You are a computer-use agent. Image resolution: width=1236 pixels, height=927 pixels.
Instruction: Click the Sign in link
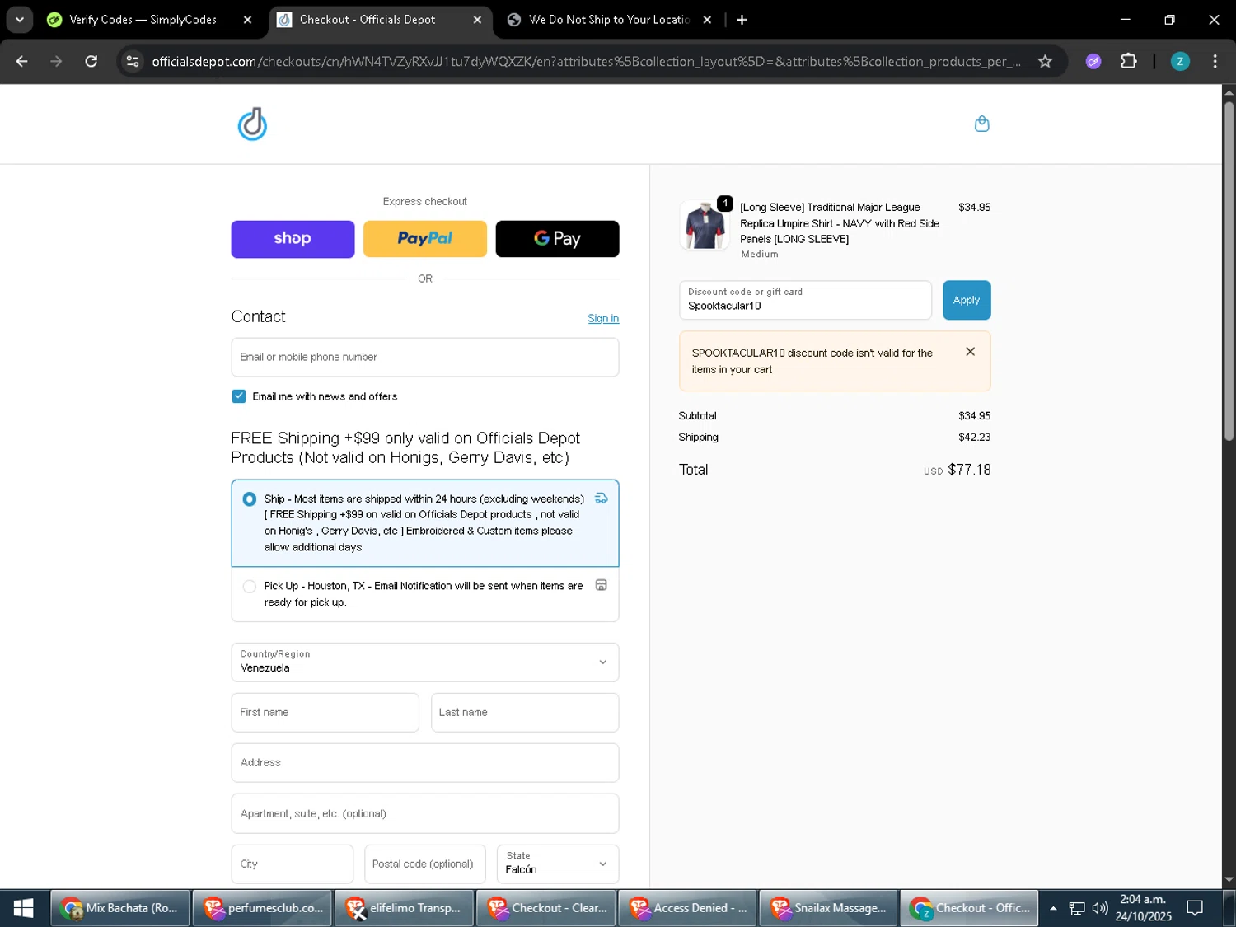[x=603, y=318]
